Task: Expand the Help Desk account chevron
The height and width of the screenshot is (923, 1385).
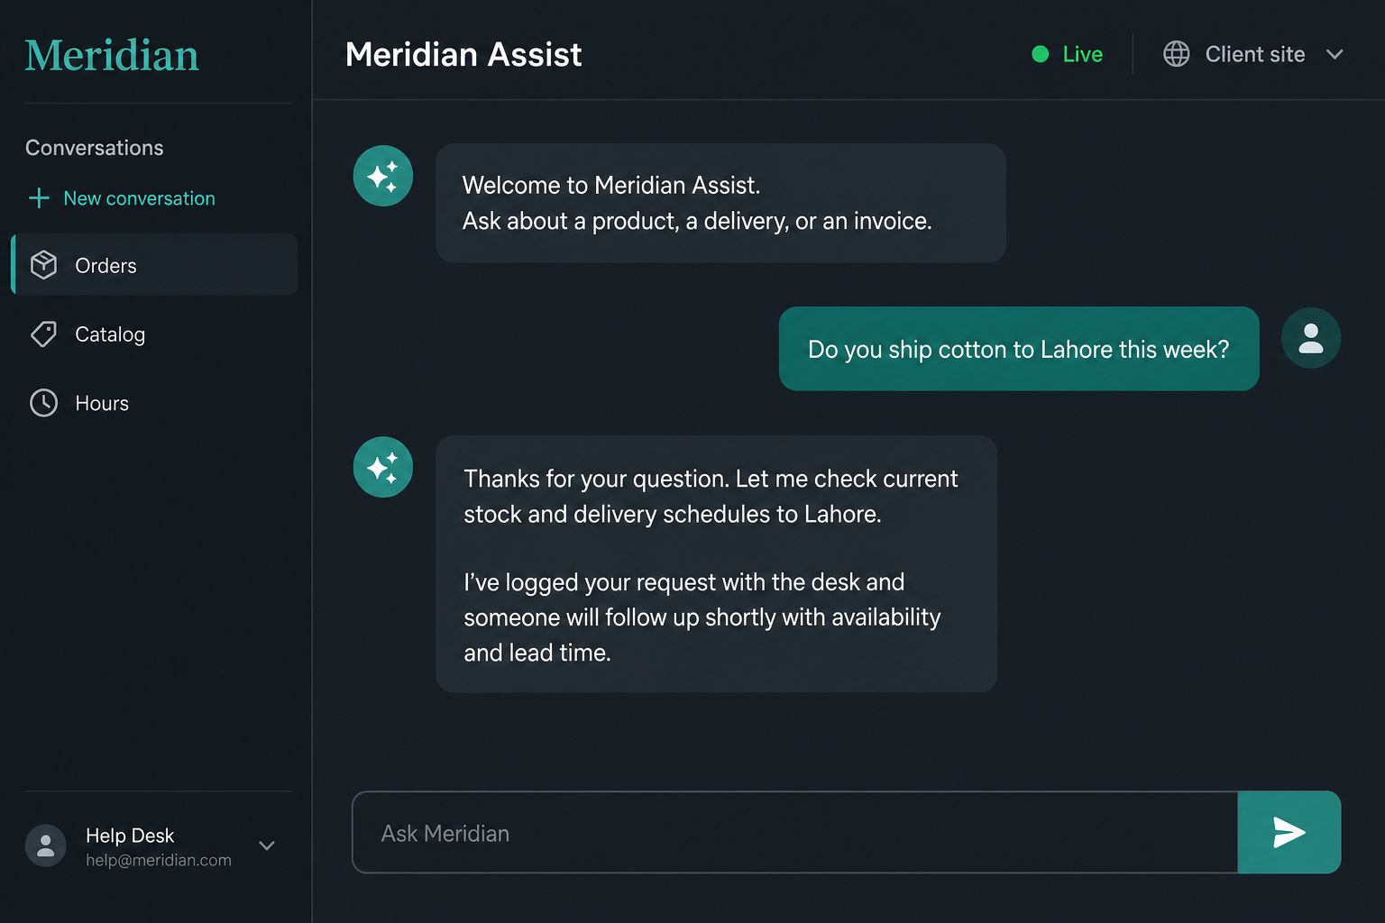Action: pyautogui.click(x=267, y=845)
